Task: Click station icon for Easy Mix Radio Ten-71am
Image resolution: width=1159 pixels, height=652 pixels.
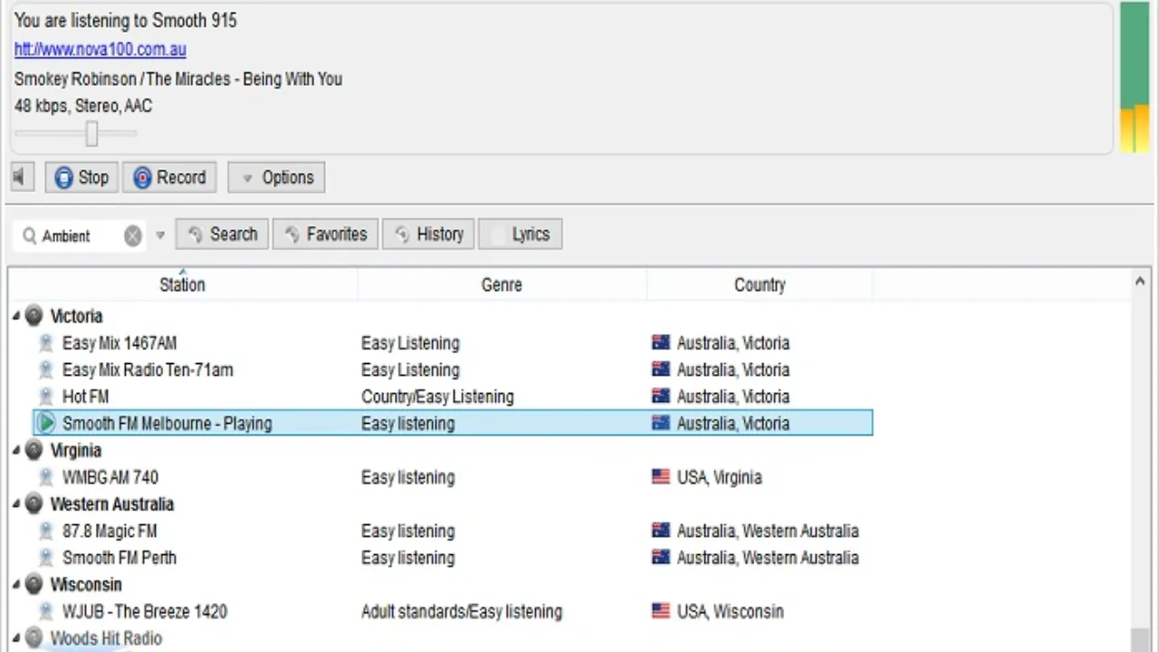Action: click(x=46, y=369)
